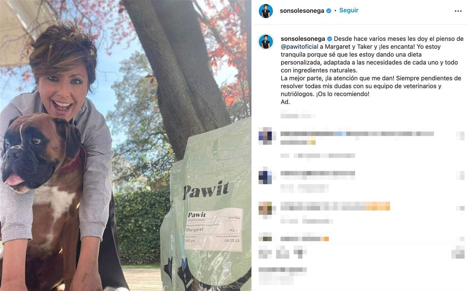
Task: Save the post with the bookmark icon
Action: click(x=458, y=253)
